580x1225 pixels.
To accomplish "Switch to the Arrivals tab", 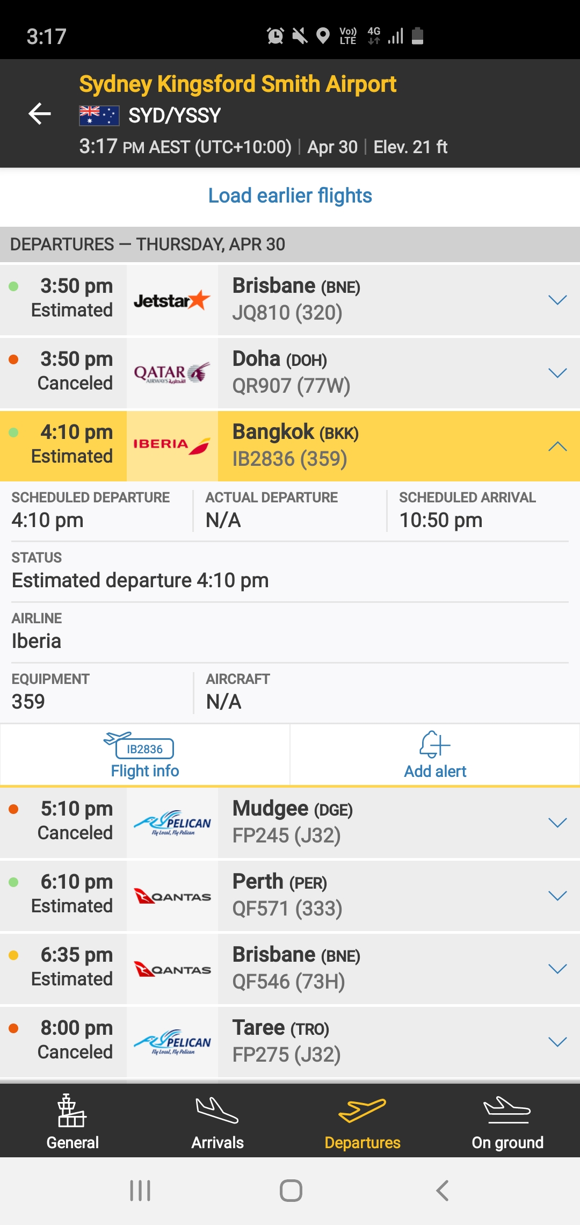I will coord(218,1121).
